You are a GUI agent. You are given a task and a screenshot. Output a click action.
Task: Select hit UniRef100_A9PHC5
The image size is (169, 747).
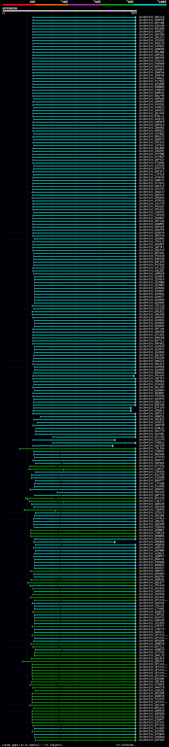click(x=152, y=122)
